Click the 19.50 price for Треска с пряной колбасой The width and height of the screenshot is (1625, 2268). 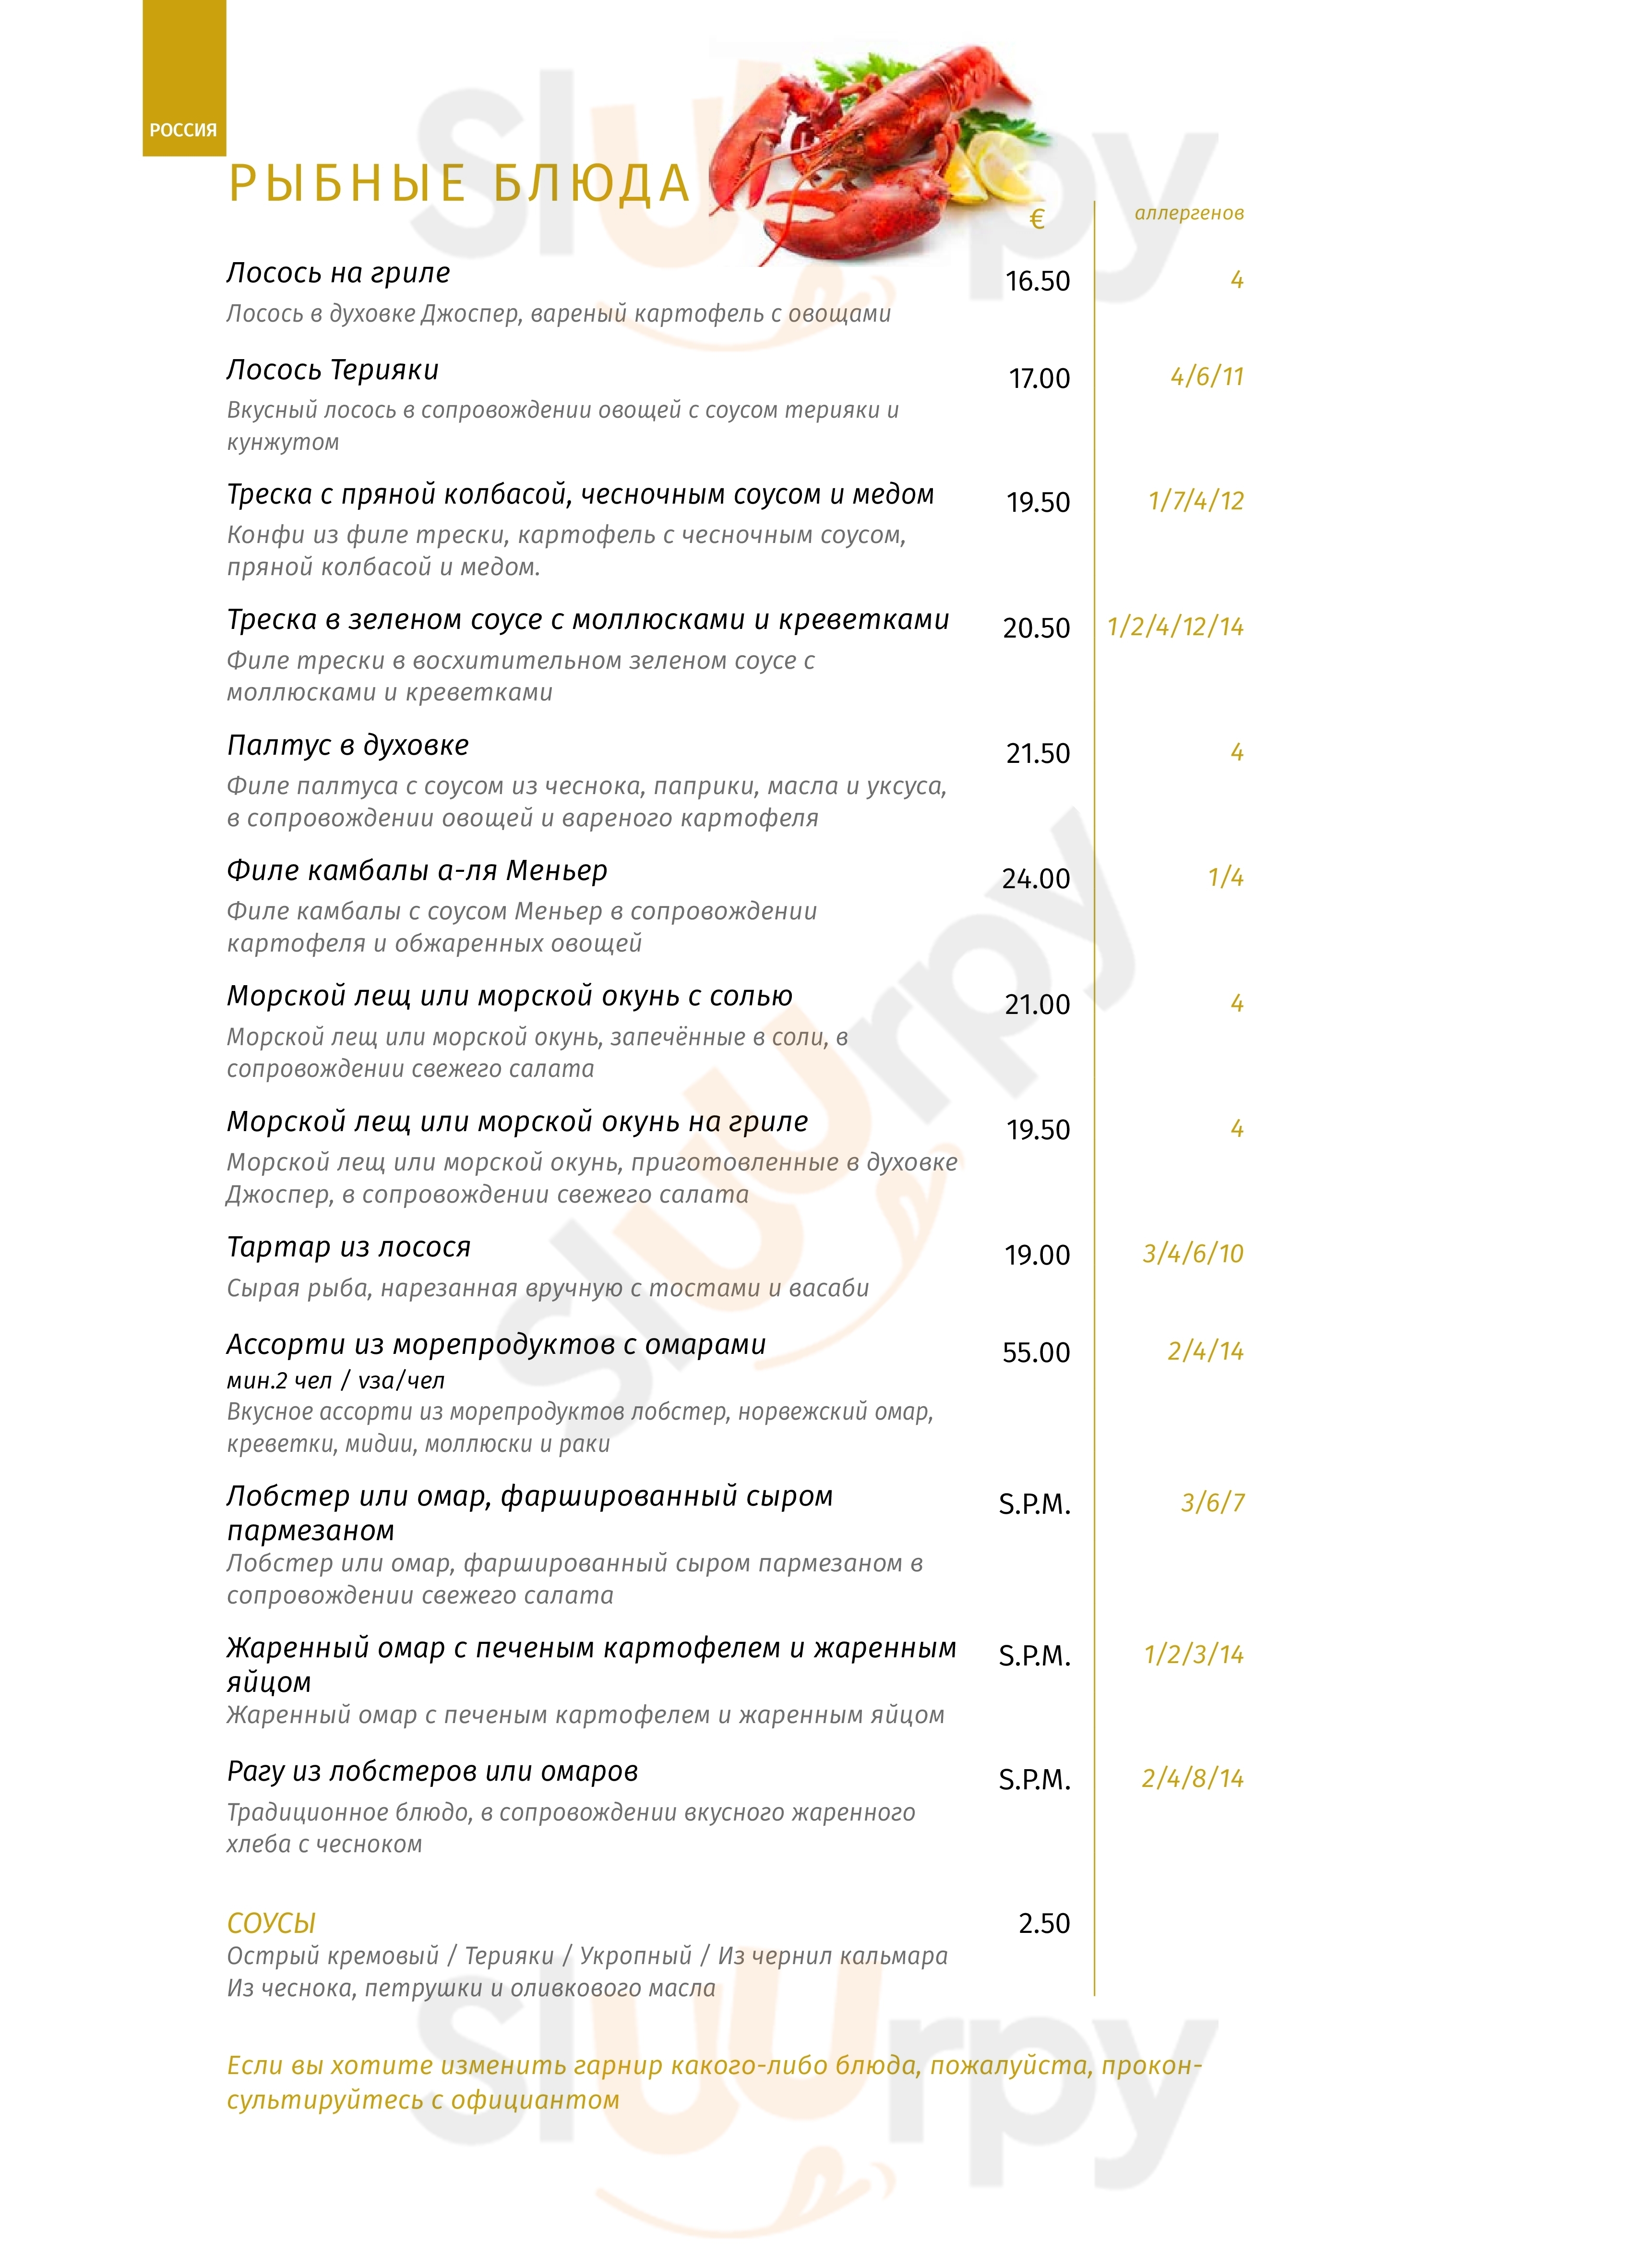point(1038,502)
